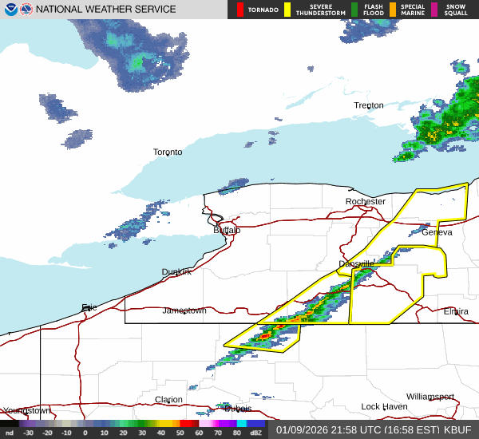Click the Trenton label north of Lake Ontario

[x=369, y=105]
